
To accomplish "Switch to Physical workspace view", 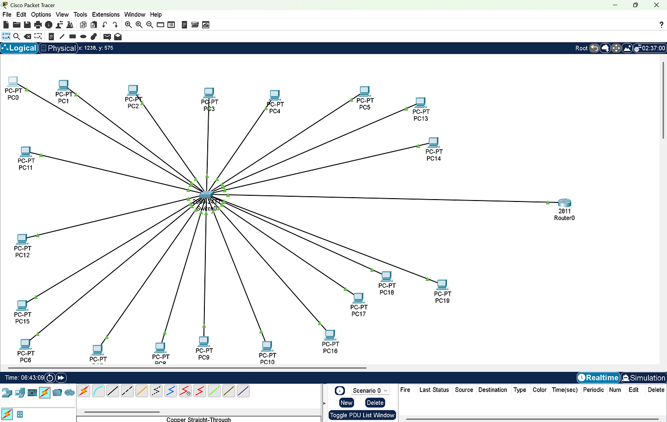I will (58, 48).
